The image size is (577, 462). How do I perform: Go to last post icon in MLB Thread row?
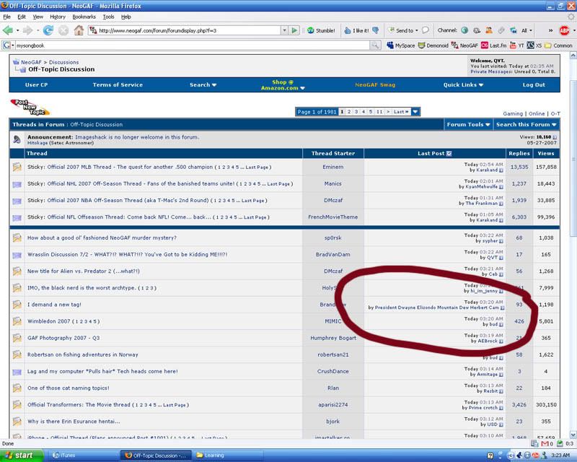[501, 170]
